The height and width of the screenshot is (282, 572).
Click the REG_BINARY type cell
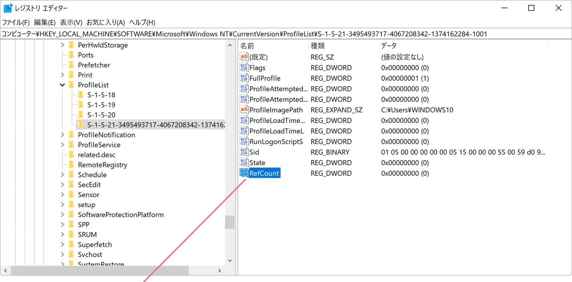pos(330,152)
